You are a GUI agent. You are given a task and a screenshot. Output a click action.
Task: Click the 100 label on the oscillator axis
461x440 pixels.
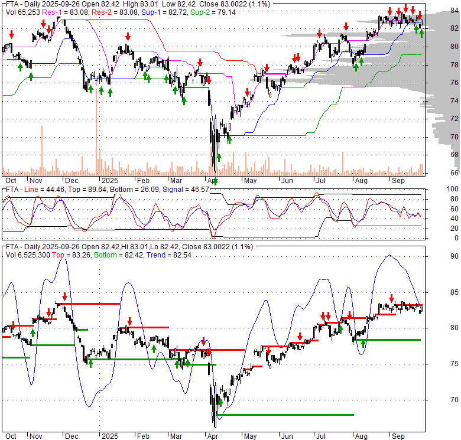[453, 189]
